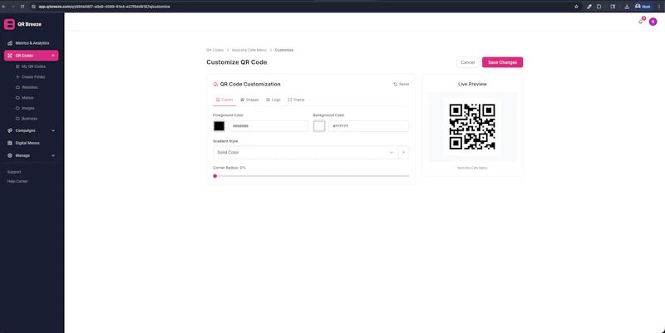
Task: Click Save Changes button
Action: coord(502,62)
